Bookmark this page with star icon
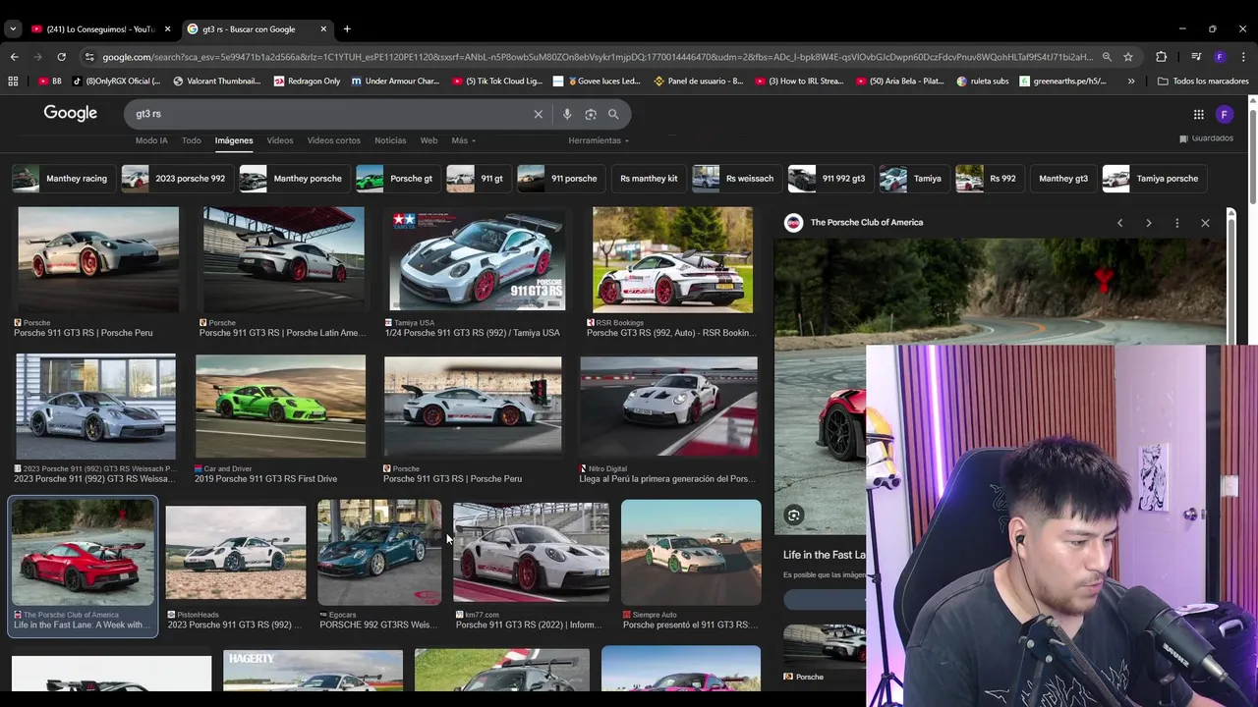This screenshot has width=1258, height=707. pyautogui.click(x=1128, y=57)
